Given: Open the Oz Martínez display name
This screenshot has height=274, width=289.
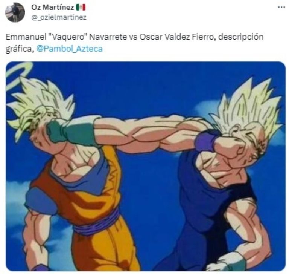Looking at the screenshot, I should coord(53,8).
